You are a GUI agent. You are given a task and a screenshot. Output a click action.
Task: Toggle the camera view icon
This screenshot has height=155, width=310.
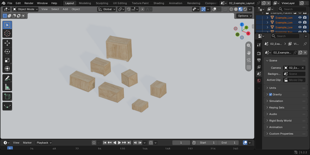pyautogui.click(x=249, y=60)
